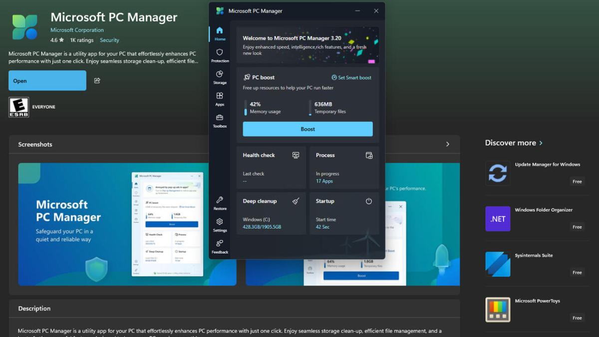The height and width of the screenshot is (337, 599).
Task: Minimize the Microsoft PC Manager window
Action: pyautogui.click(x=357, y=11)
